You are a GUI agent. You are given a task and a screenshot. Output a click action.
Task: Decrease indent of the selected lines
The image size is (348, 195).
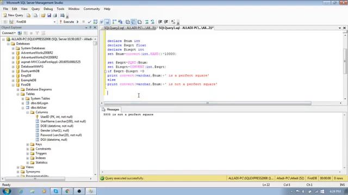160,22
